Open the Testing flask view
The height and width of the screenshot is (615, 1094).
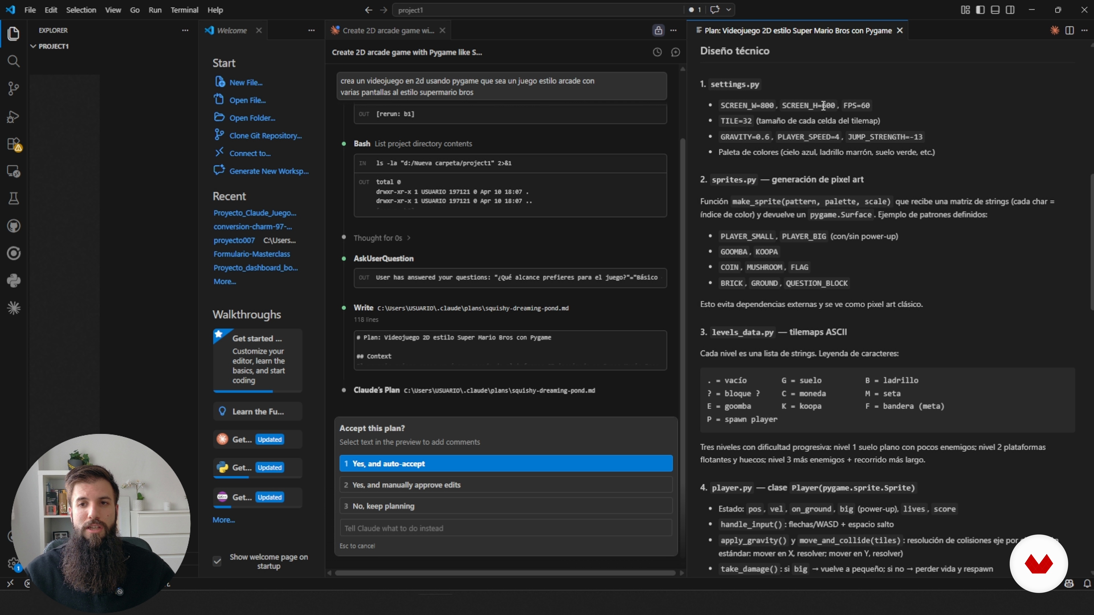click(14, 199)
